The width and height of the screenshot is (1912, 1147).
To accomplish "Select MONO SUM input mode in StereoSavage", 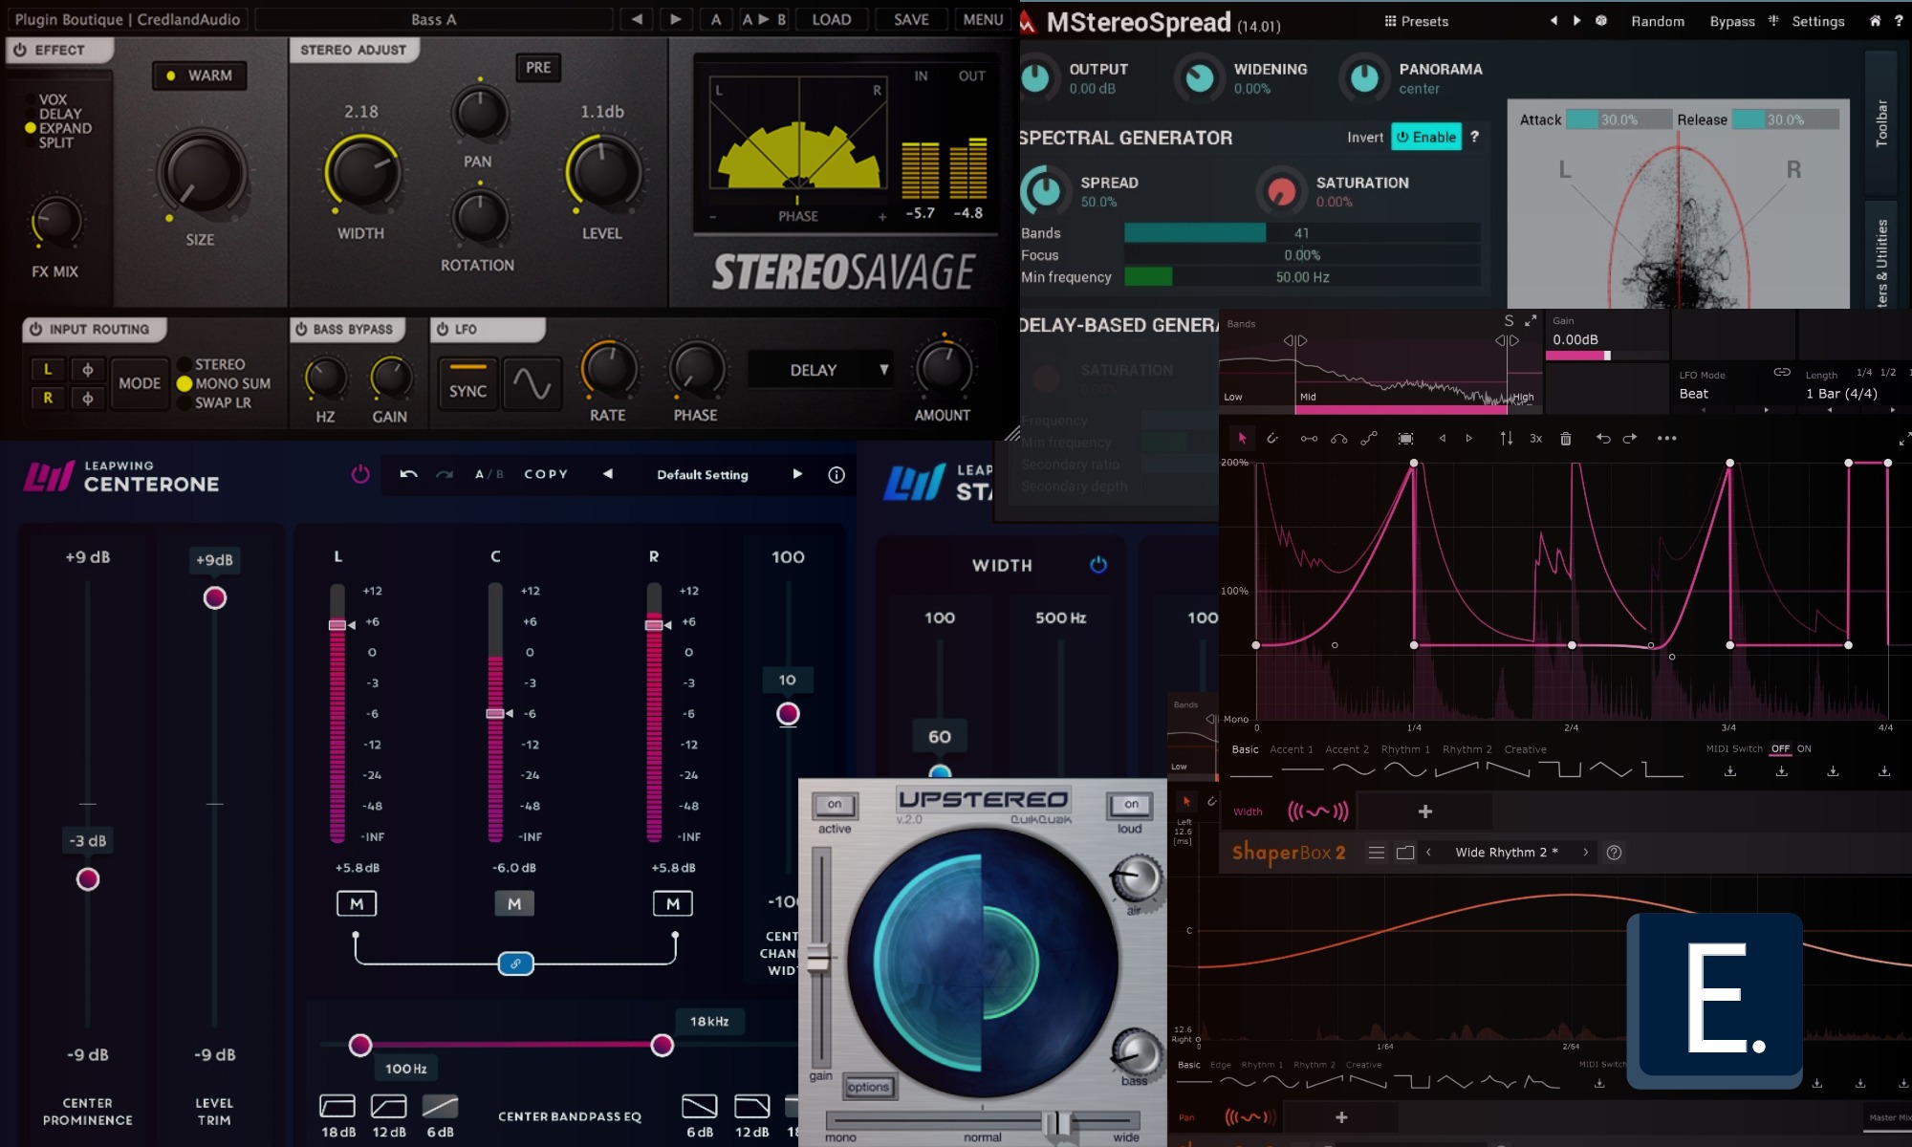I will [x=223, y=383].
